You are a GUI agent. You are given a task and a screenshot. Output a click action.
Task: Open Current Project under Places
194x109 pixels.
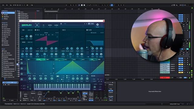pyautogui.click(x=8, y=55)
